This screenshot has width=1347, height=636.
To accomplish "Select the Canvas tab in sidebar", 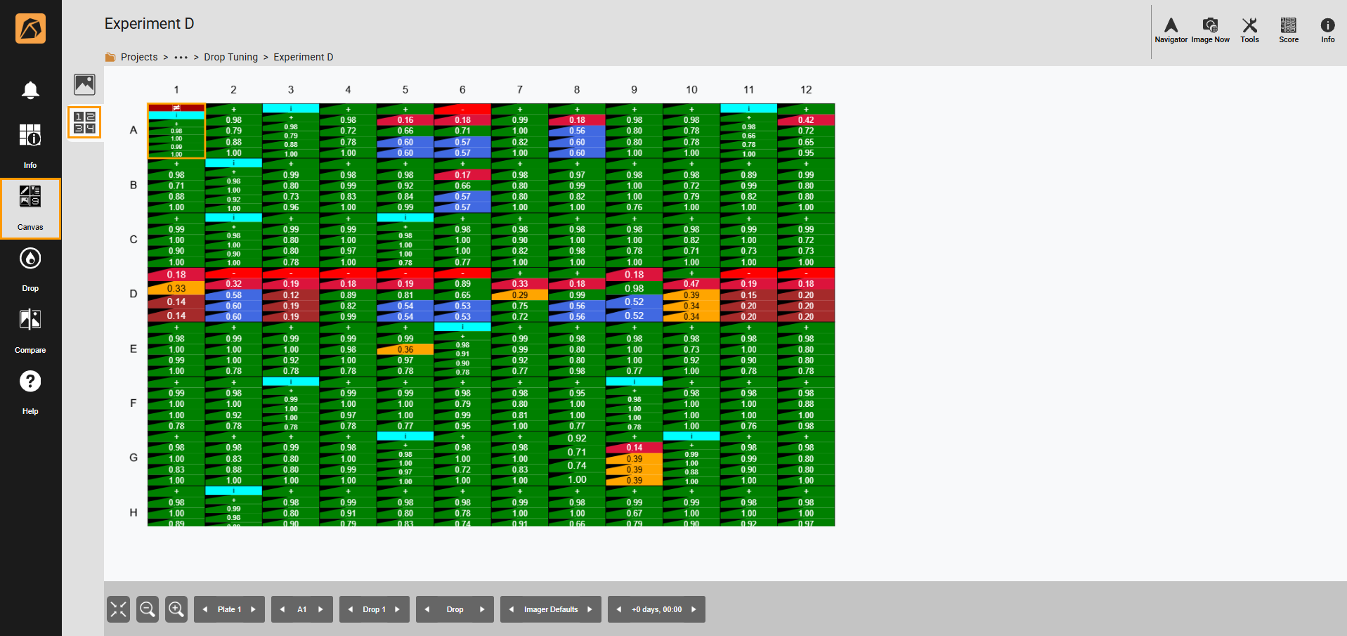I will pyautogui.click(x=30, y=208).
